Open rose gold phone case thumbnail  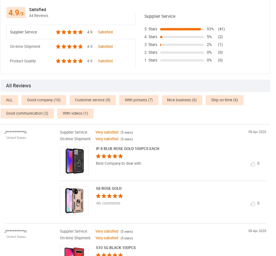[74, 201]
